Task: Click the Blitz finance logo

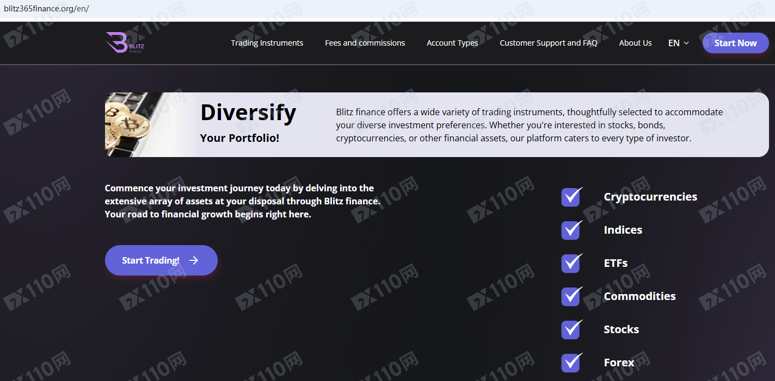Action: (125, 42)
